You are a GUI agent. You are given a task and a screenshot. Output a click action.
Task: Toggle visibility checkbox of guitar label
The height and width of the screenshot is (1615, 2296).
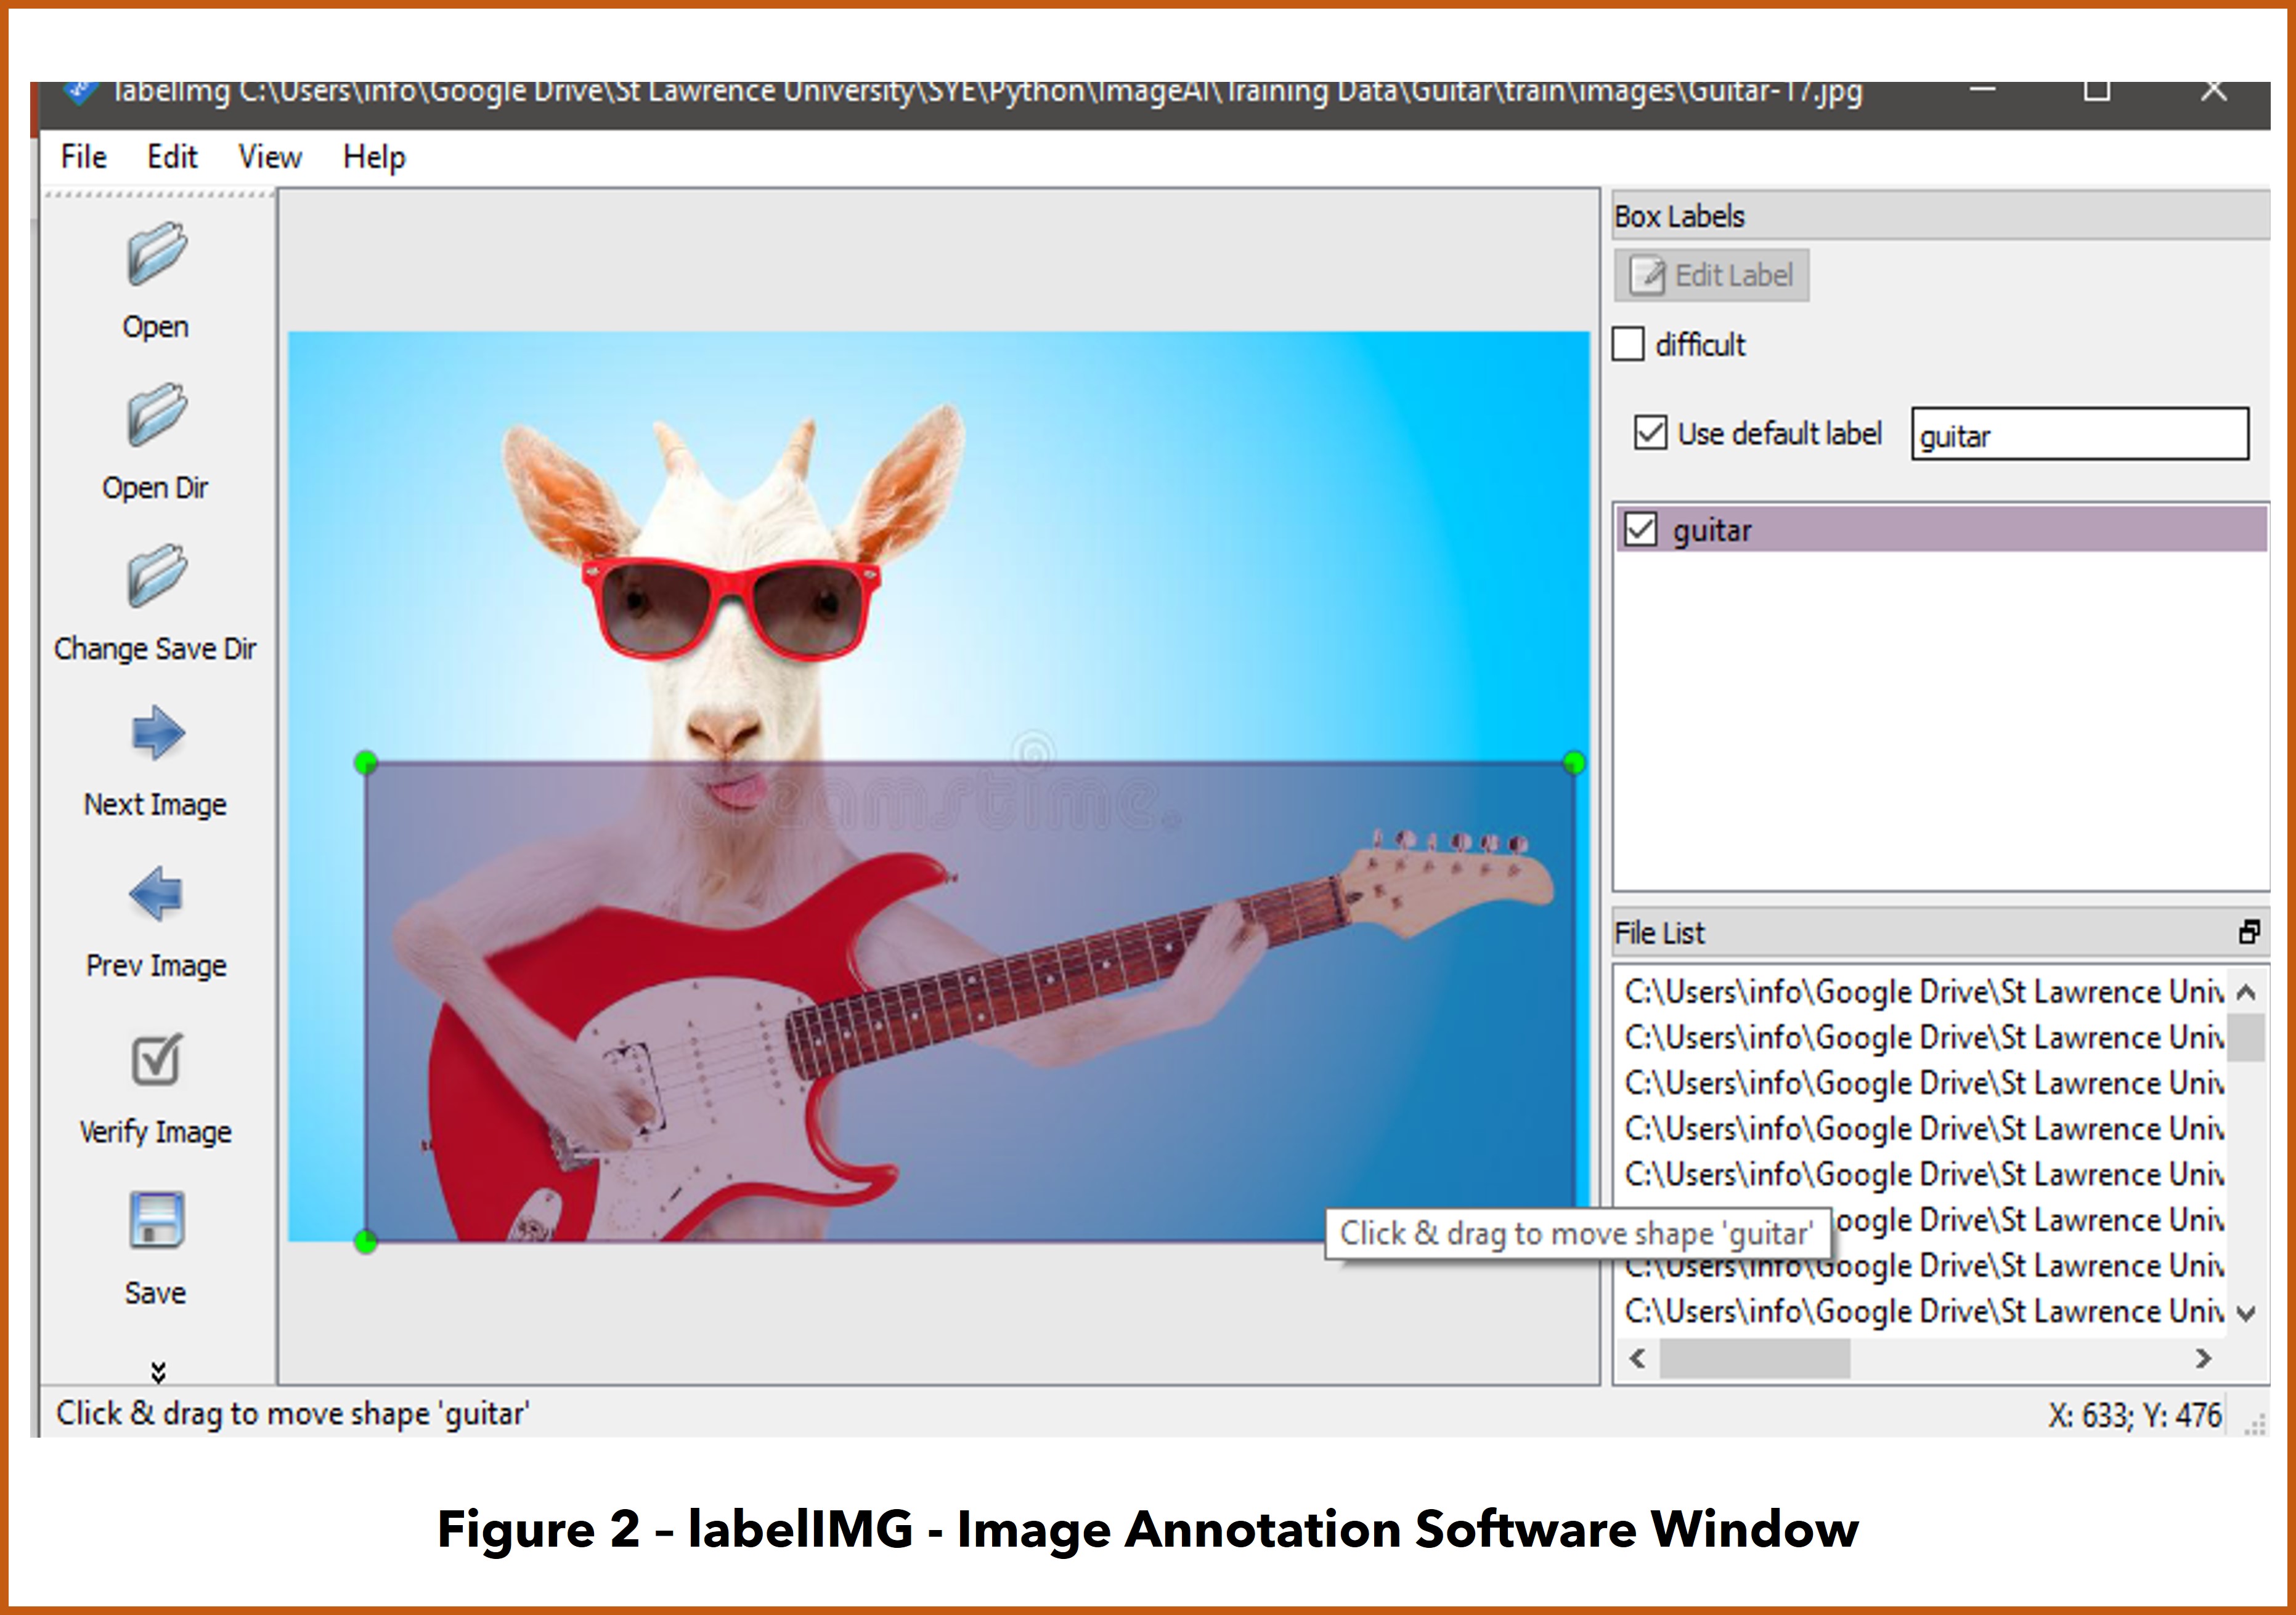coord(1641,529)
